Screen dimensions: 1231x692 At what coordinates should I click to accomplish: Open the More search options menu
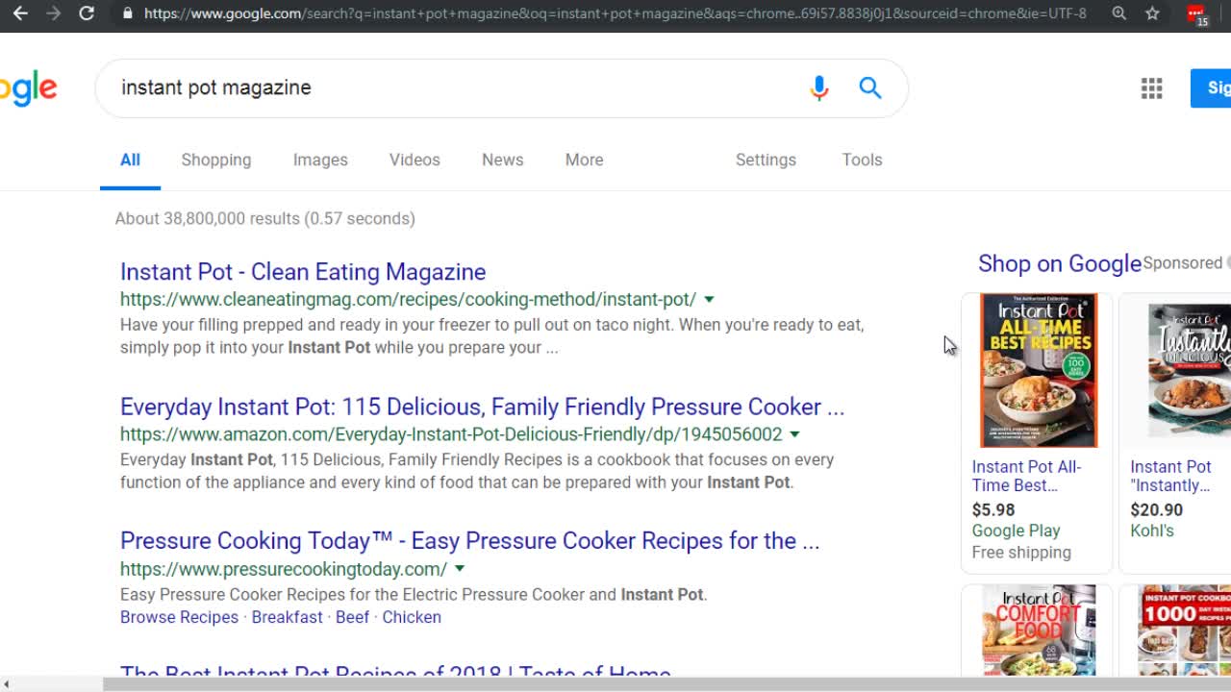click(585, 160)
